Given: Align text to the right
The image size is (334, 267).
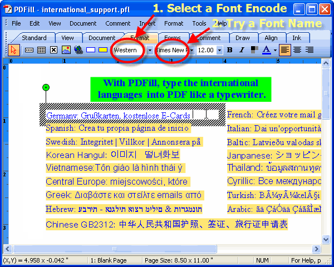Looking at the screenshot, I should pyautogui.click(x=310, y=50).
